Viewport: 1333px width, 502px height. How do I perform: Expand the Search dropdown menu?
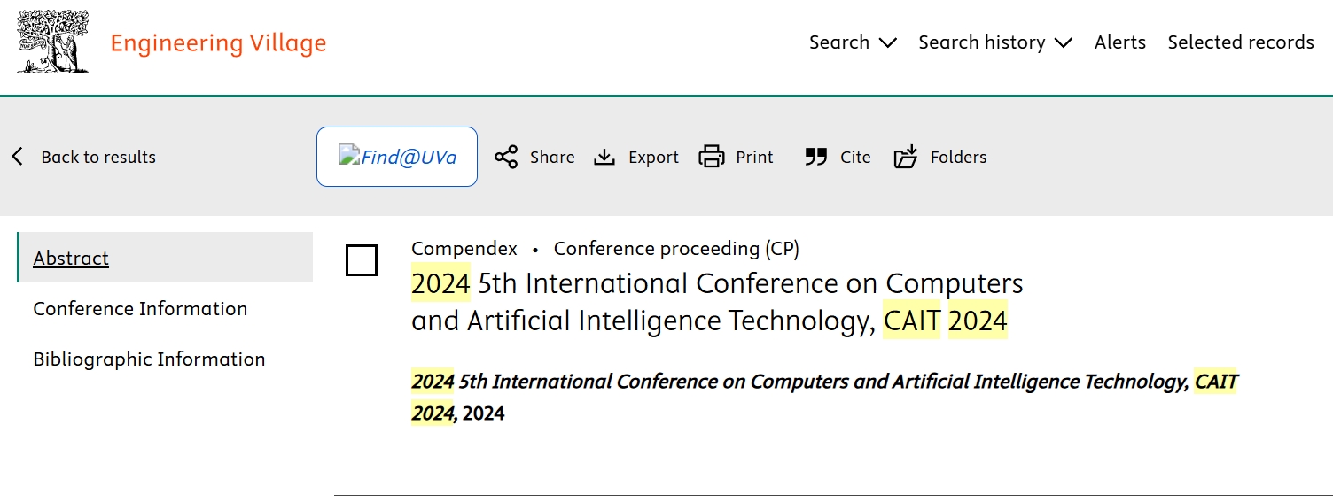click(853, 42)
